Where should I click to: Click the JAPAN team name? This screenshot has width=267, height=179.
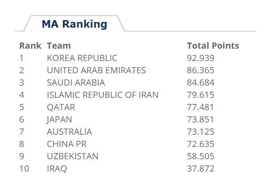pos(59,120)
